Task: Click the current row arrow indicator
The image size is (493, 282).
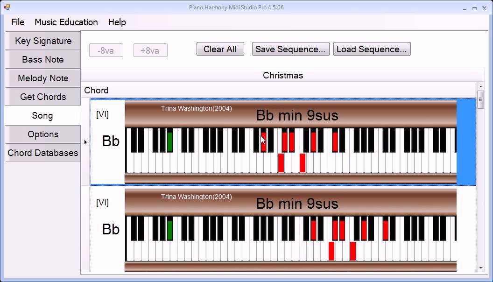Action: click(85, 142)
